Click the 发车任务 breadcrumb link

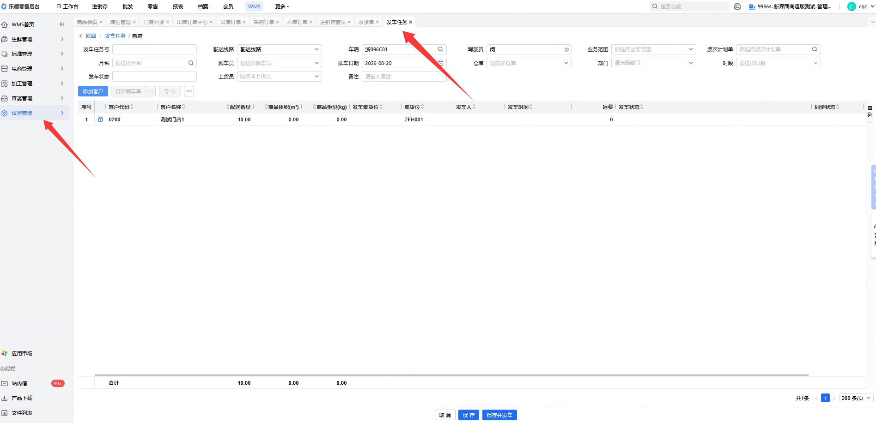click(115, 36)
